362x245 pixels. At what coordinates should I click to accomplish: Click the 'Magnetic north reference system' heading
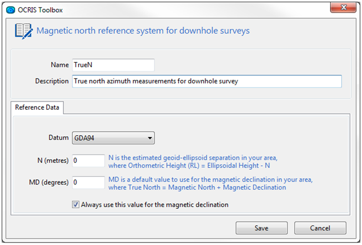[x=143, y=31]
